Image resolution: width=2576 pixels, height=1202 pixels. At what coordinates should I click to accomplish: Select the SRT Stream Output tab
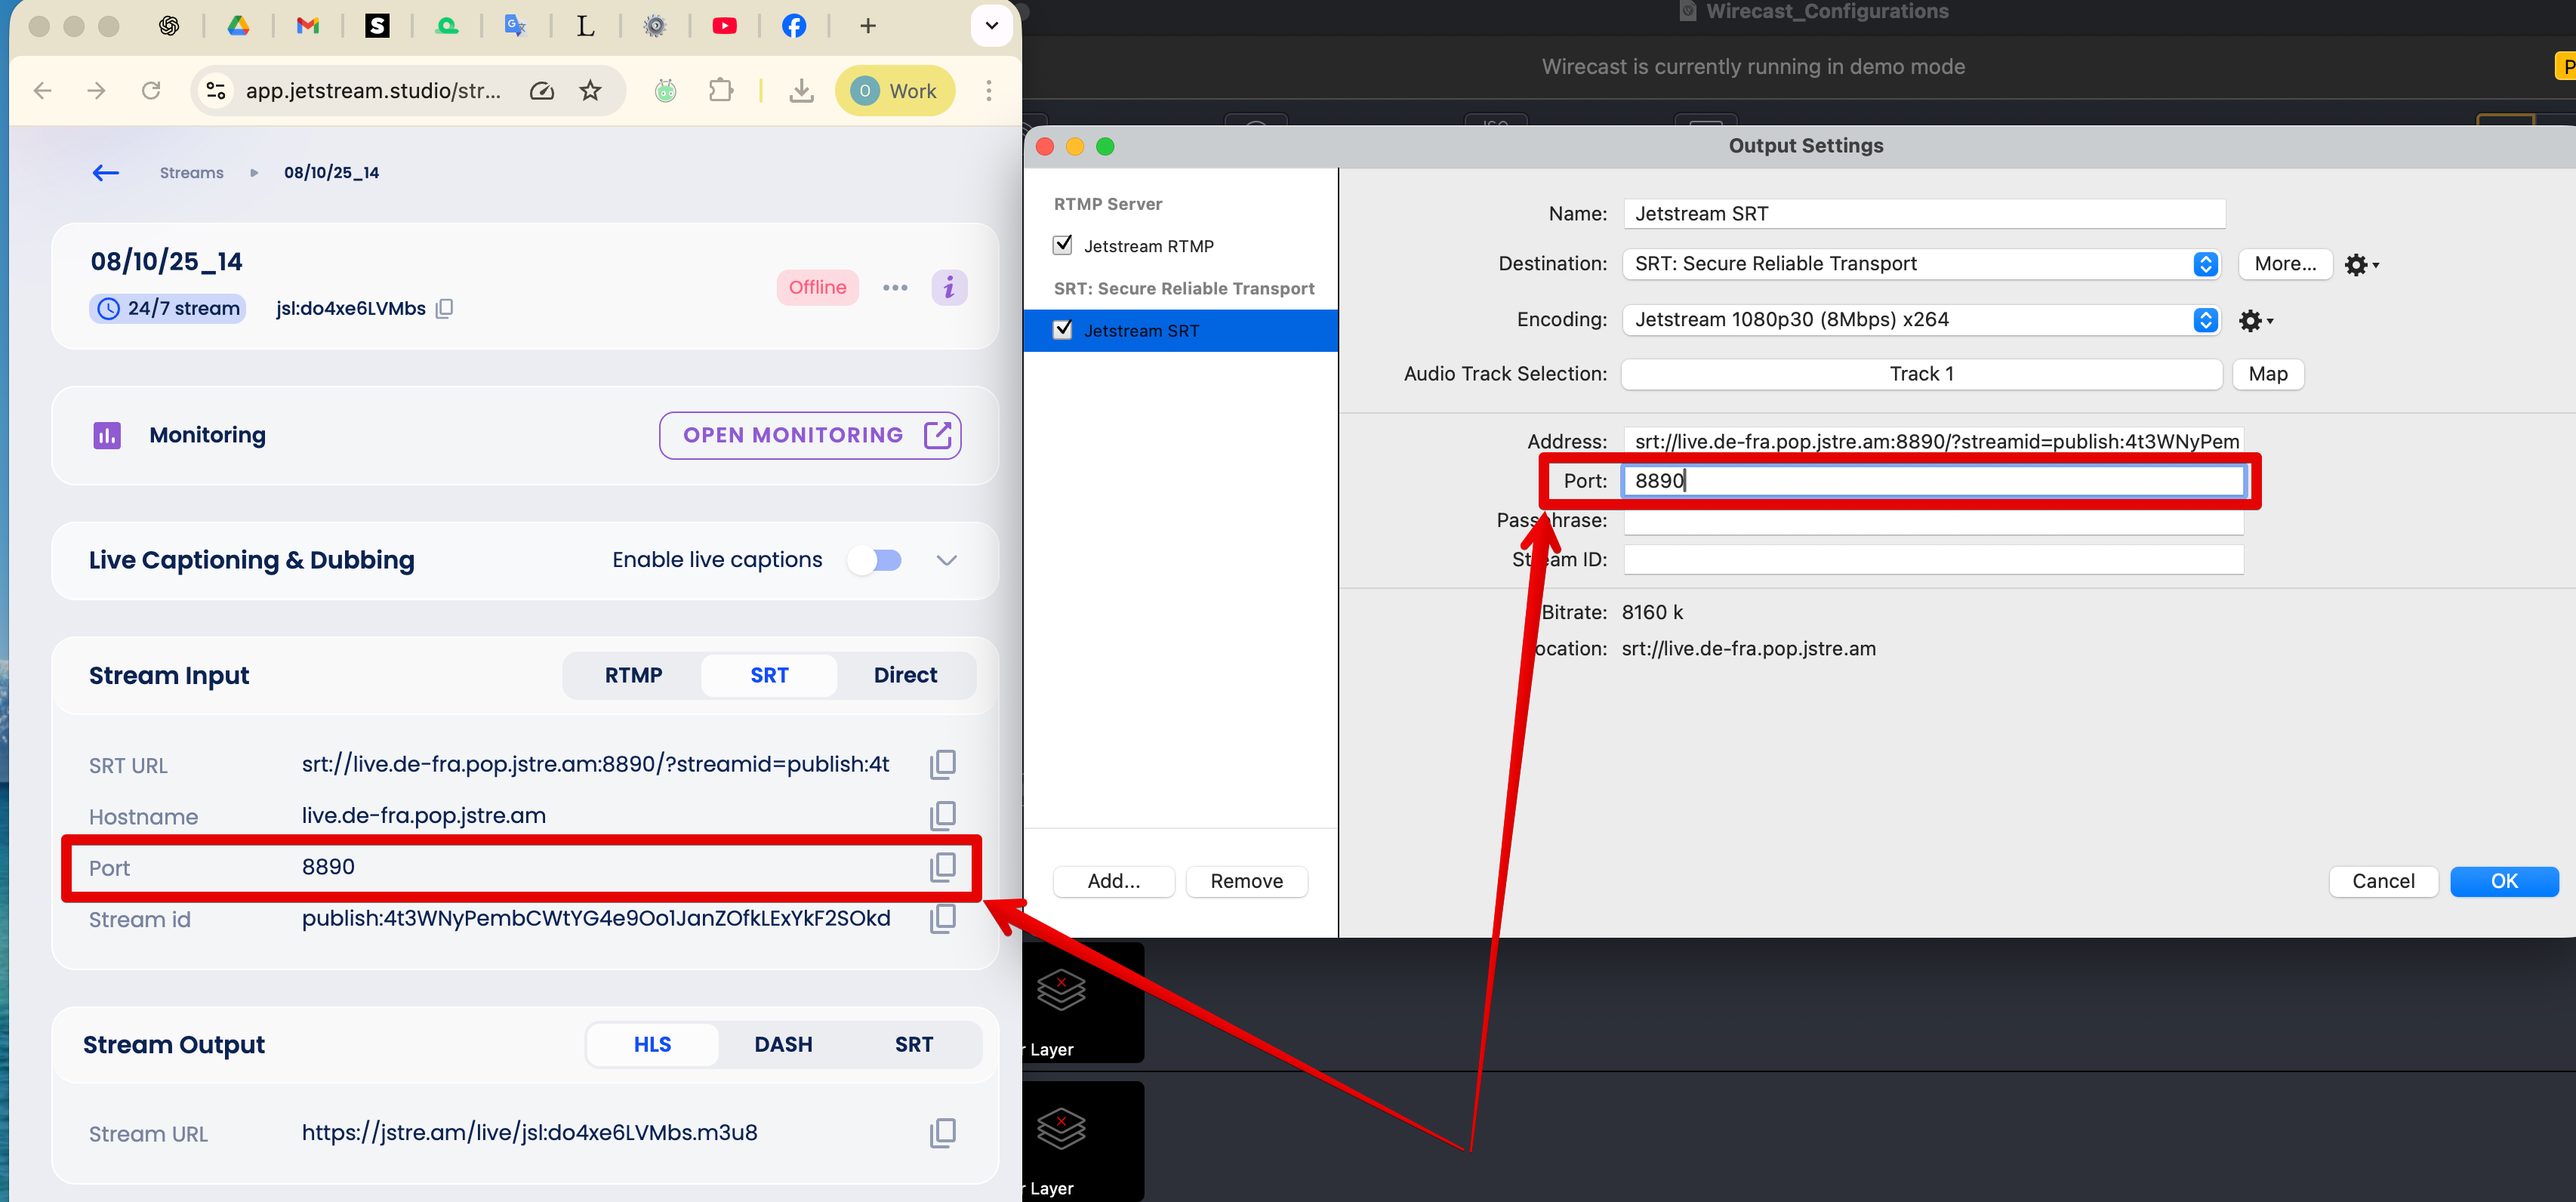[914, 1045]
